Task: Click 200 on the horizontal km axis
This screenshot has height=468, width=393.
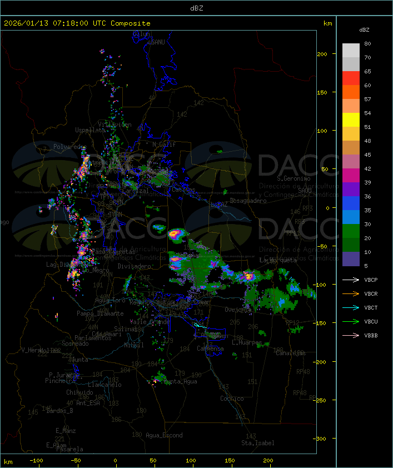Action: click(x=268, y=461)
